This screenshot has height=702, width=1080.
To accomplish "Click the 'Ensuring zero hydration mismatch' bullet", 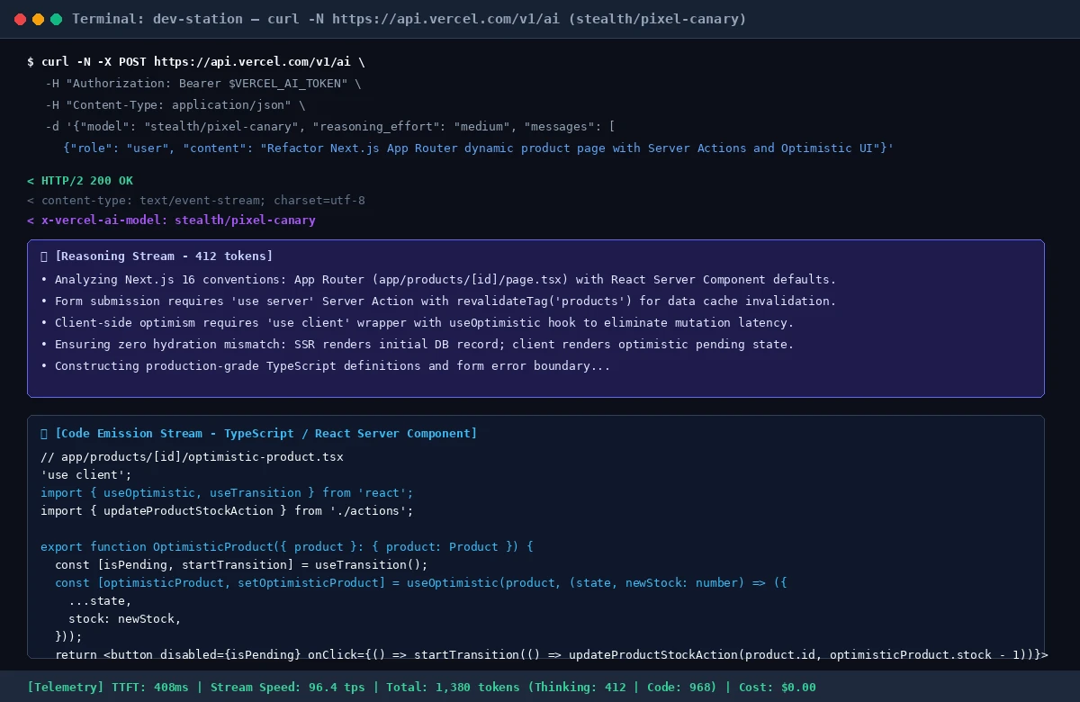I will pyautogui.click(x=418, y=344).
